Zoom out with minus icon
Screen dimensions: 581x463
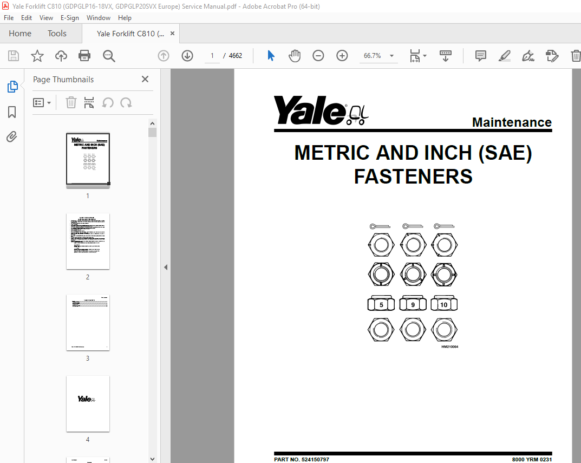[318, 56]
